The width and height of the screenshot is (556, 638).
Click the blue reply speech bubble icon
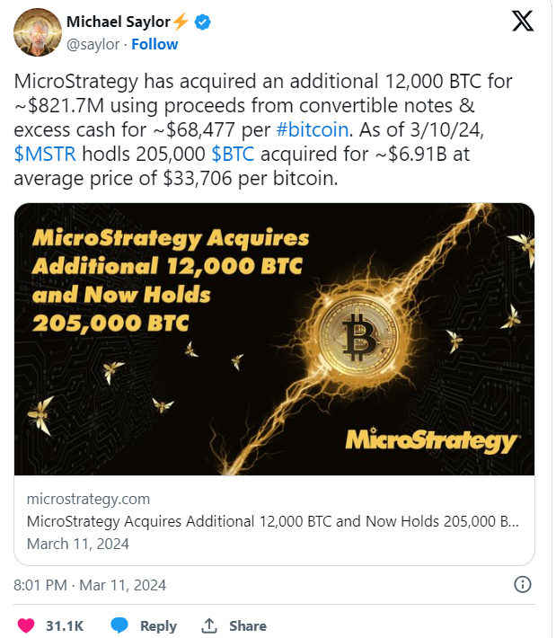coord(119,625)
